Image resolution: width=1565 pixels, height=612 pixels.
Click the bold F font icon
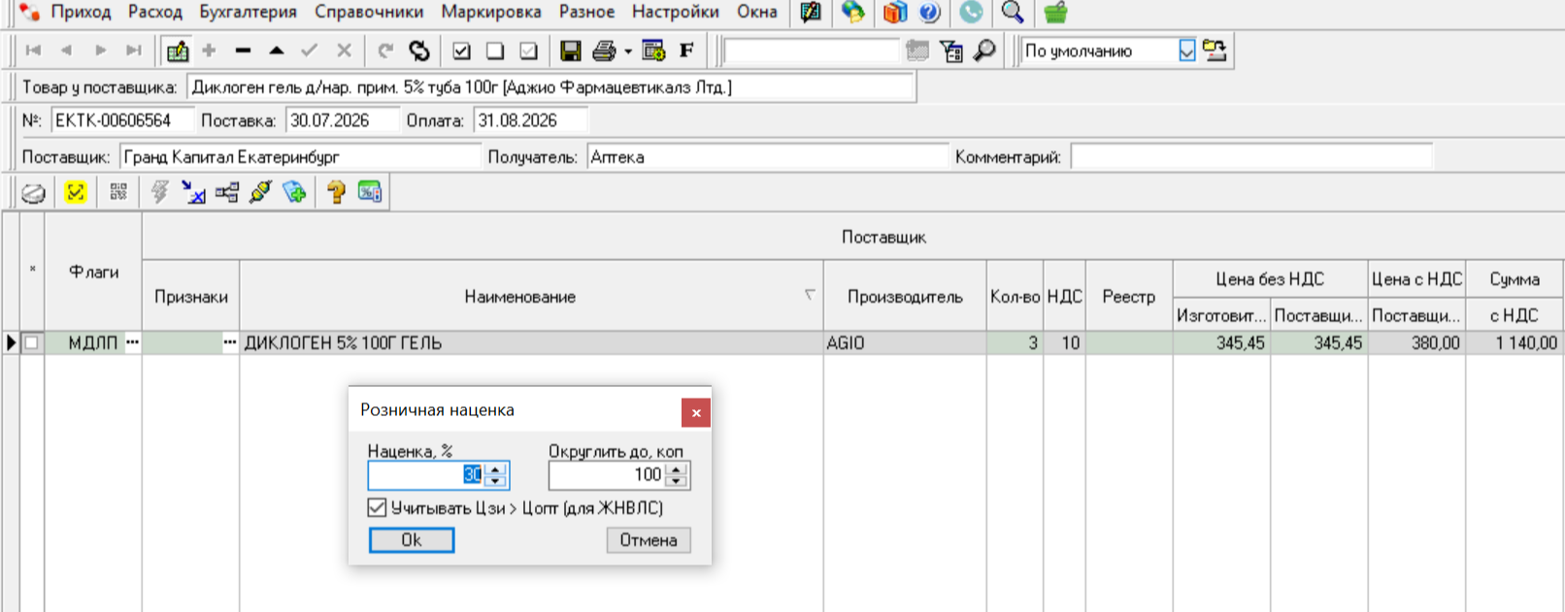click(686, 50)
